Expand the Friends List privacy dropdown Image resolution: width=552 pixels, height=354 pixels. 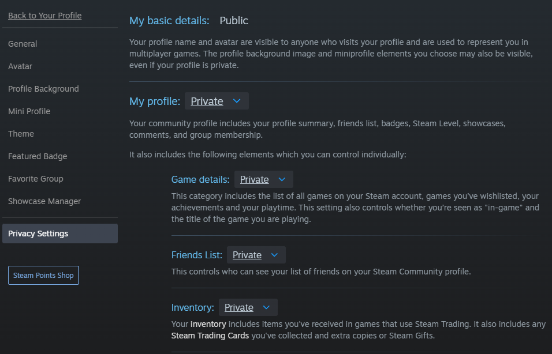tap(256, 255)
